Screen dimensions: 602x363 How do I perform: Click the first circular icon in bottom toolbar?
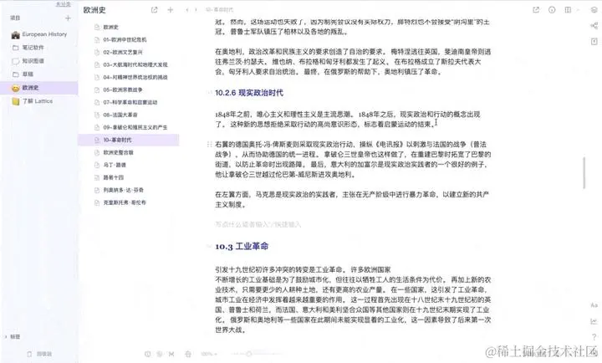coord(147,354)
